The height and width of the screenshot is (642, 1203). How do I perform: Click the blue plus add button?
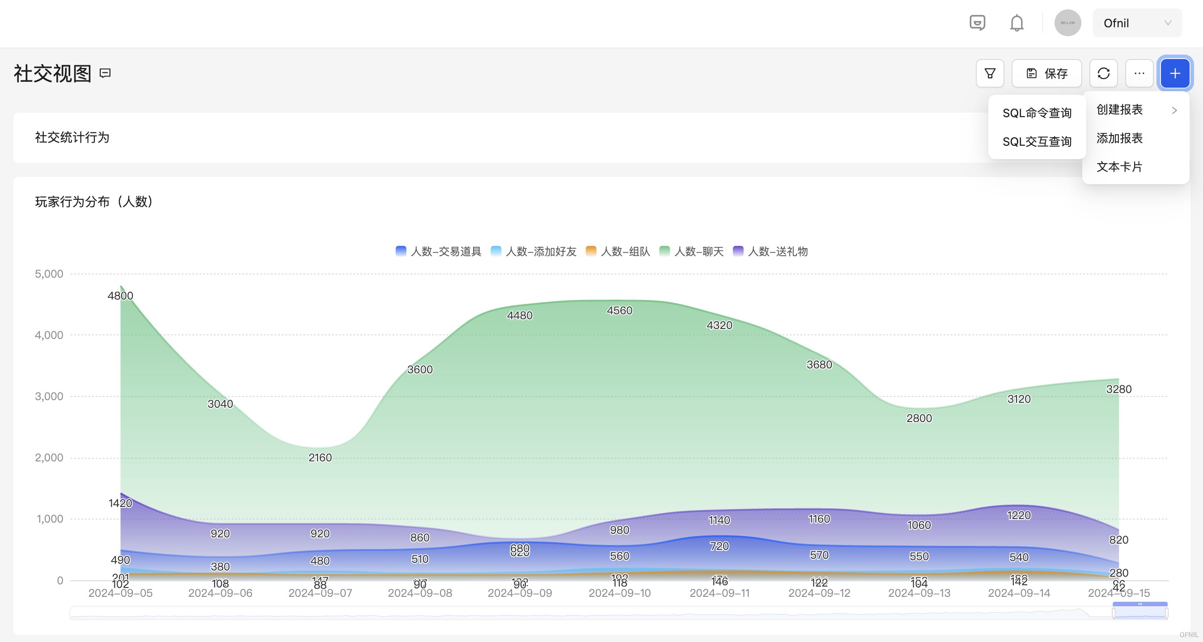[1175, 73]
